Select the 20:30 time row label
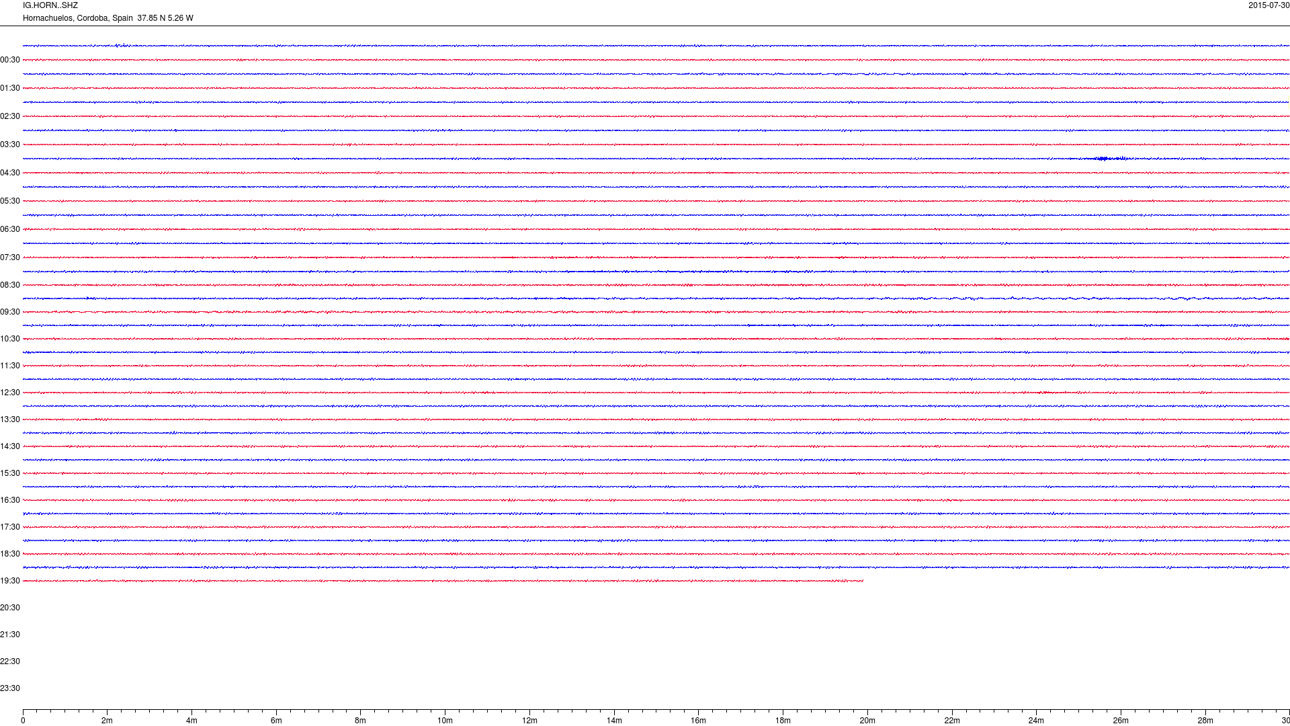Viewport: 1290px width, 726px height. pos(10,608)
